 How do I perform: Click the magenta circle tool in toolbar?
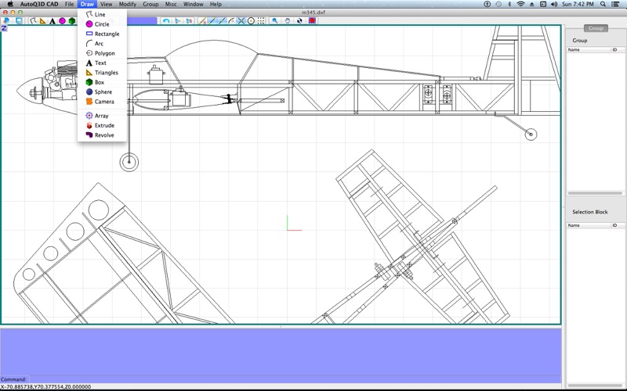62,21
